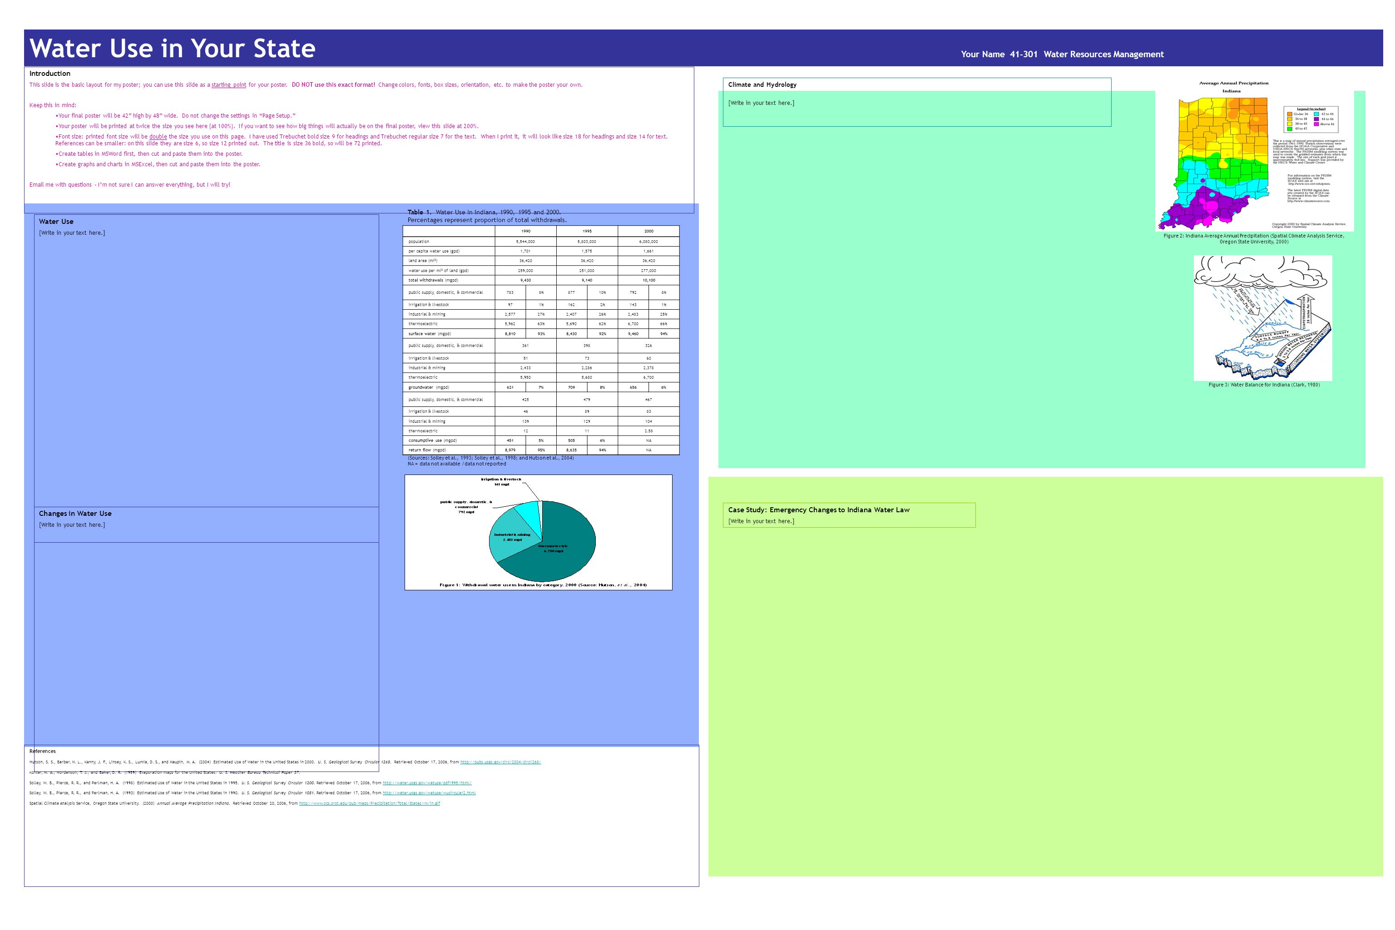
Task: Click placeholder text under Changes in Water Use
Action: pyautogui.click(x=72, y=525)
